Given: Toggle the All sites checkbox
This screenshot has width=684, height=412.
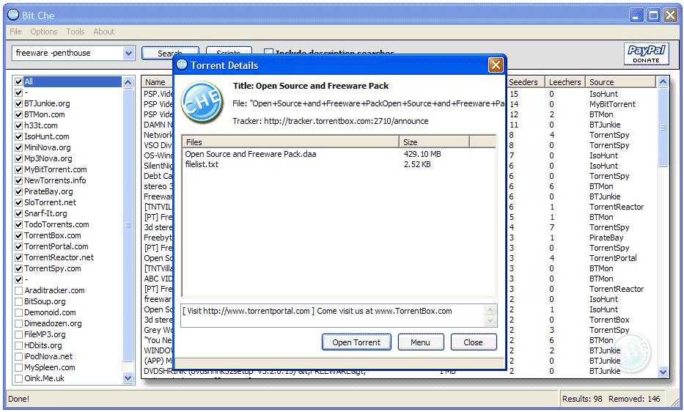Looking at the screenshot, I should click(x=19, y=81).
